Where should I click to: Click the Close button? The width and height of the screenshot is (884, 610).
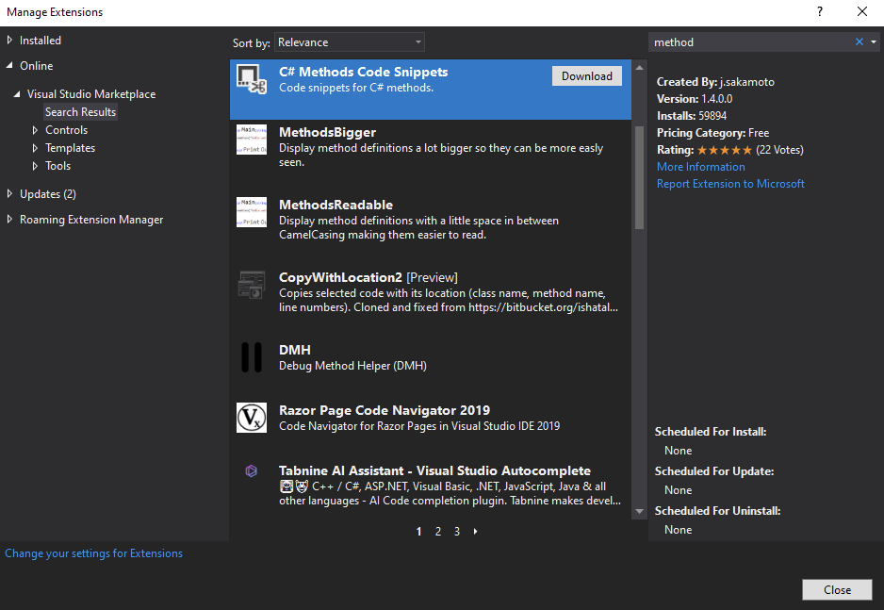[837, 589]
